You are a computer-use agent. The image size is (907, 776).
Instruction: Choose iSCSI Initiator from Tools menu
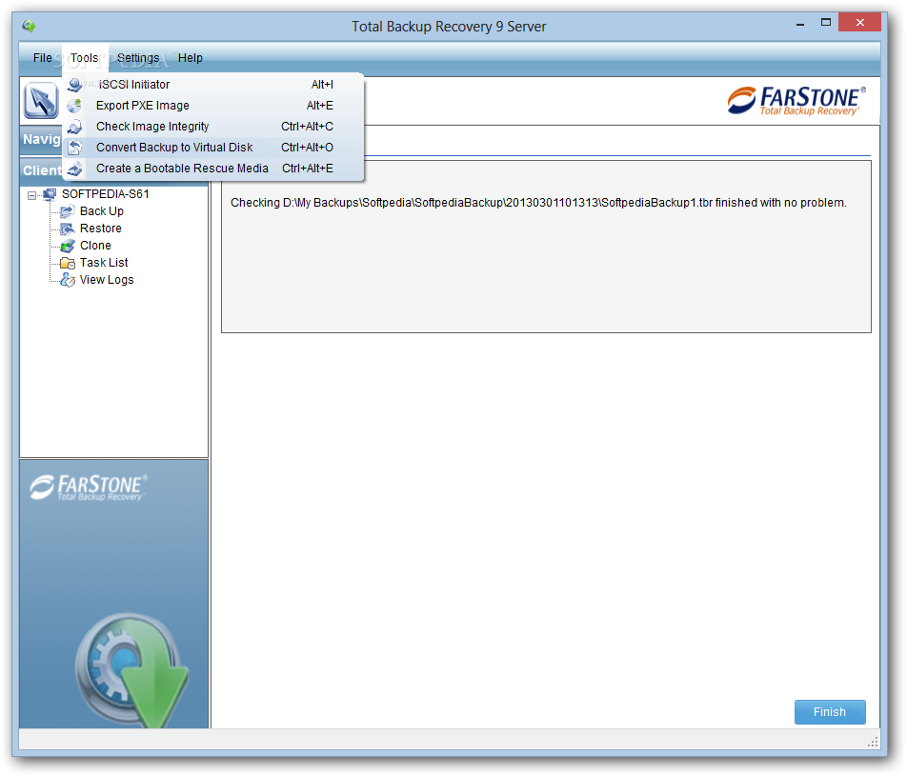[x=214, y=85]
